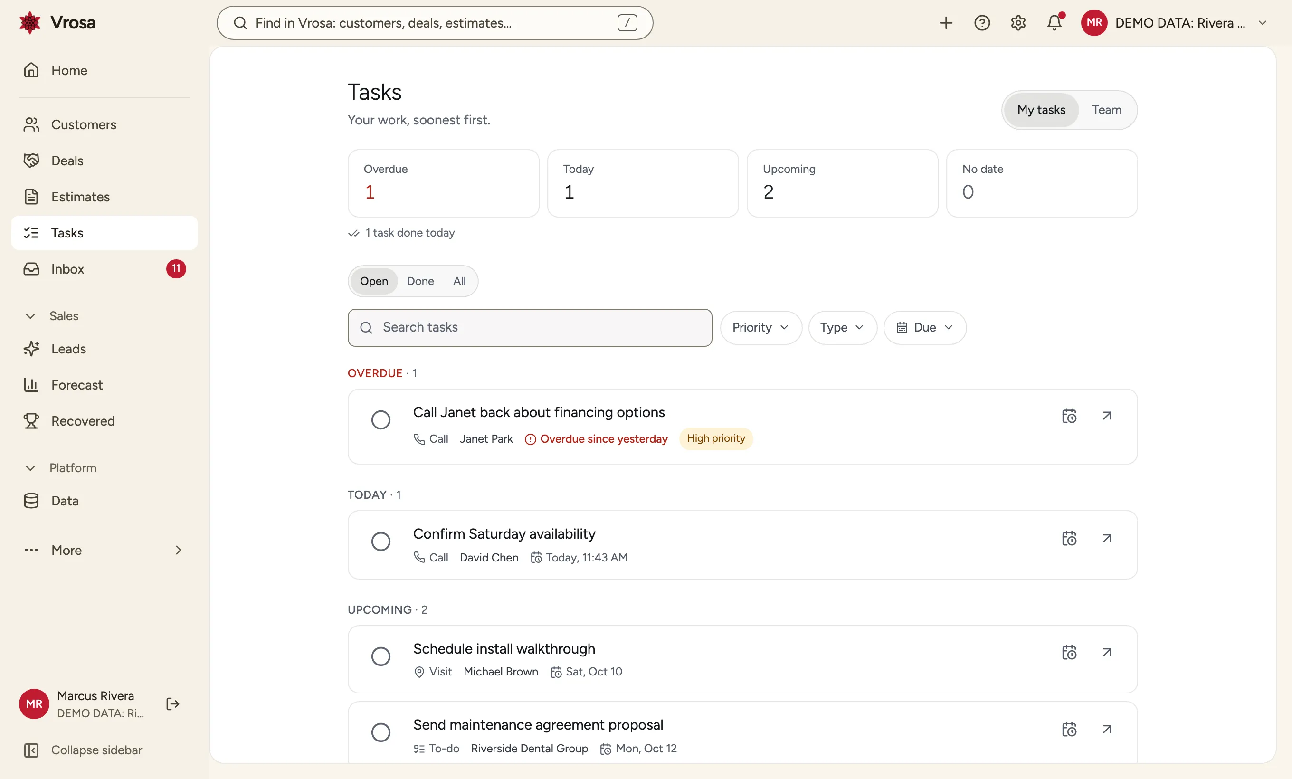This screenshot has height=779, width=1292.
Task: Open Call Janet back task details arrow
Action: point(1107,416)
